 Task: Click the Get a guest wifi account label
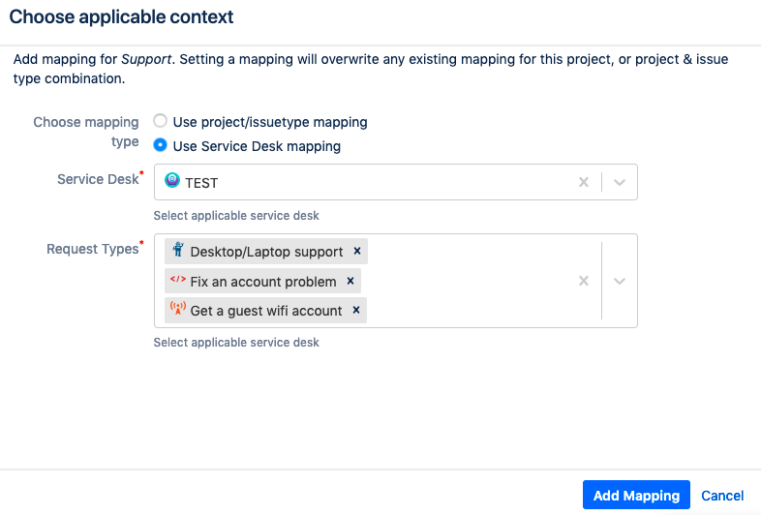(x=266, y=311)
